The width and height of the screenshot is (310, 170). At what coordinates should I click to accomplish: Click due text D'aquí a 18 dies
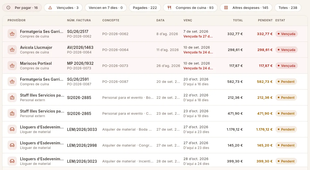196,100
